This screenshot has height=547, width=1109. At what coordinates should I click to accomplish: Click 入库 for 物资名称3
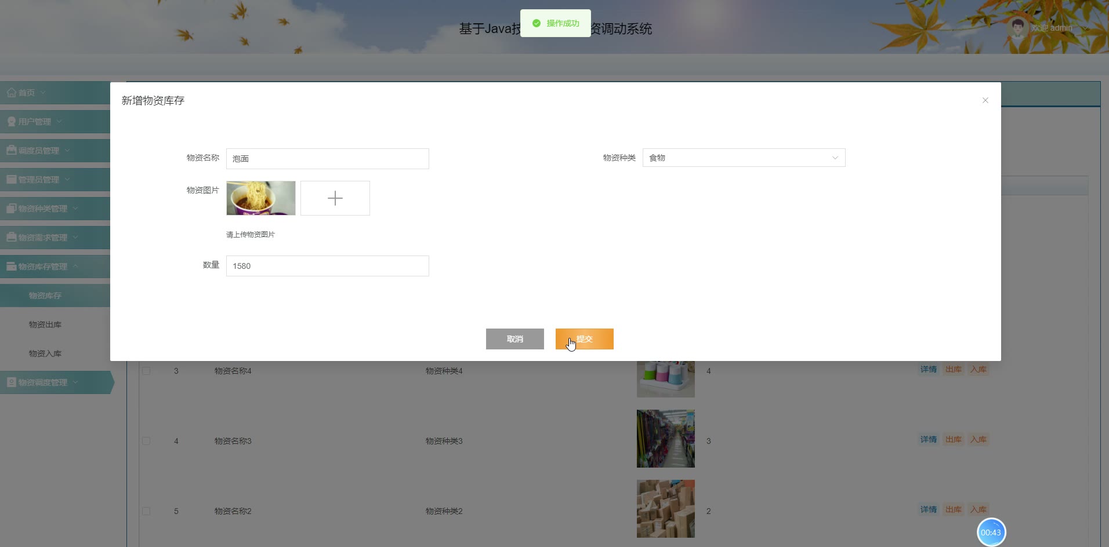[978, 439]
